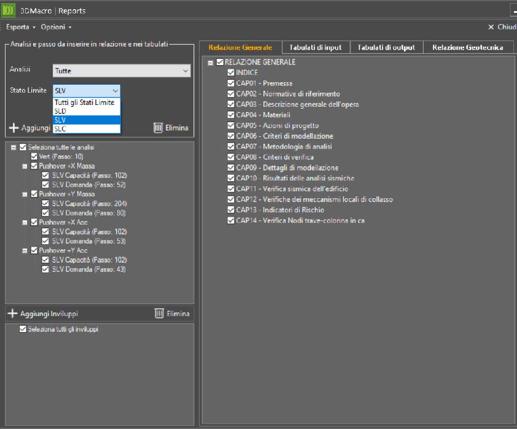Collapse the RELAZIONE GENERALE tree node
Image resolution: width=517 pixels, height=429 pixels.
click(x=211, y=63)
